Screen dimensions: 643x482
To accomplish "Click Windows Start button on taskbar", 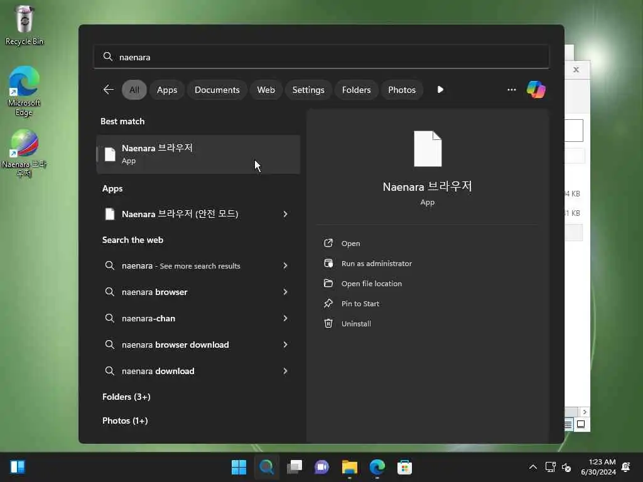I will point(239,467).
